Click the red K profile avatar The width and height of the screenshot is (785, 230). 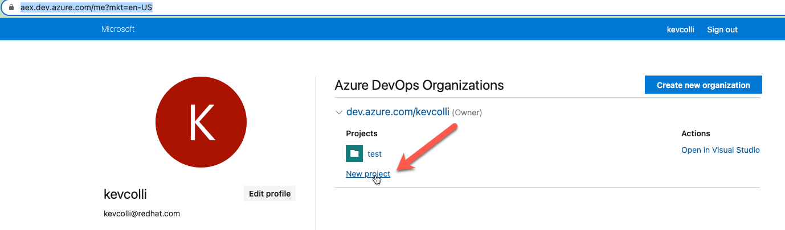201,123
